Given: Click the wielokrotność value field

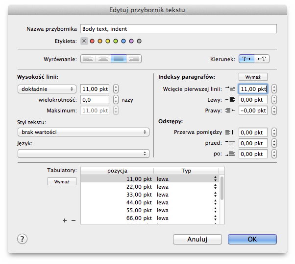Looking at the screenshot, I should (95, 100).
